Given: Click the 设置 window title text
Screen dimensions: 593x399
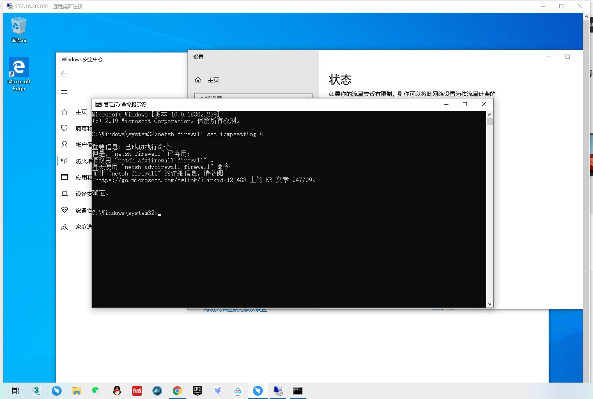Looking at the screenshot, I should point(198,57).
